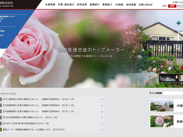Click chevron for 2018.11.22 news item

(x=102, y=111)
